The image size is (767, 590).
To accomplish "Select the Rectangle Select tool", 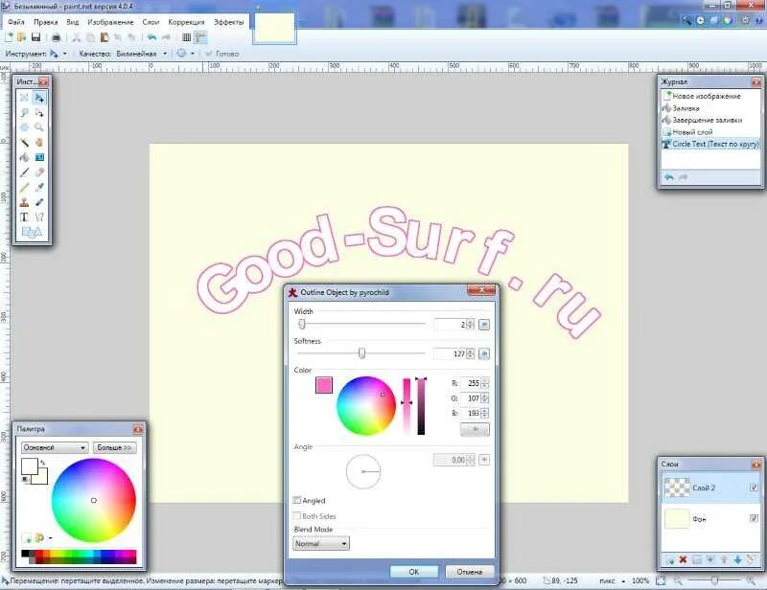I will point(24,98).
